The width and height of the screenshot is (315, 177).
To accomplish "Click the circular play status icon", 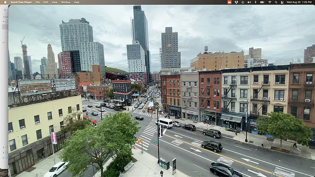I will (242, 2).
